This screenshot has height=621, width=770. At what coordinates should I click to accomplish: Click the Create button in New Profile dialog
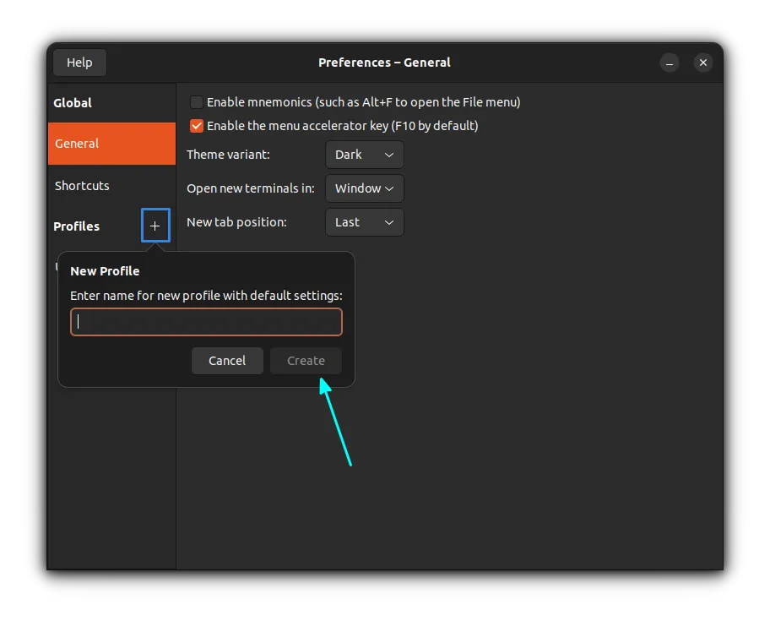[306, 360]
